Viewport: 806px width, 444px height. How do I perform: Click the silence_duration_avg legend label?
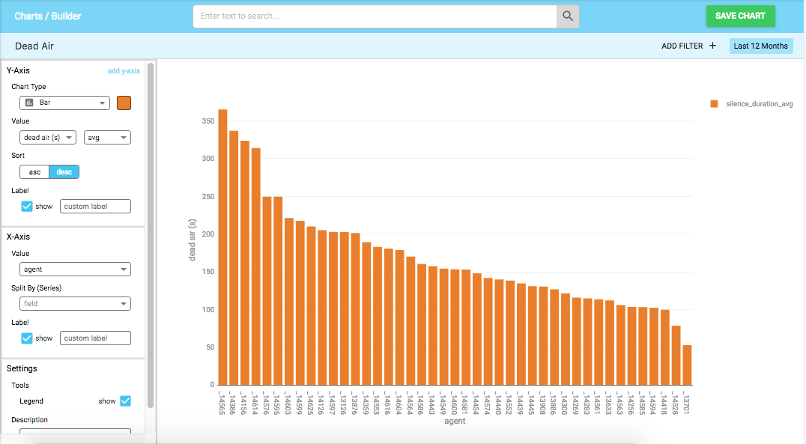point(760,104)
